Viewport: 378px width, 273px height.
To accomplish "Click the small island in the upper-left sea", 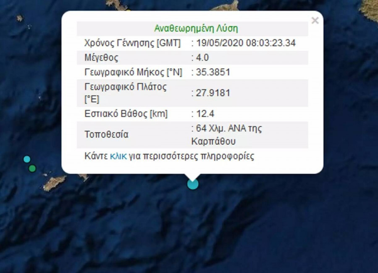I will (x=19, y=18).
